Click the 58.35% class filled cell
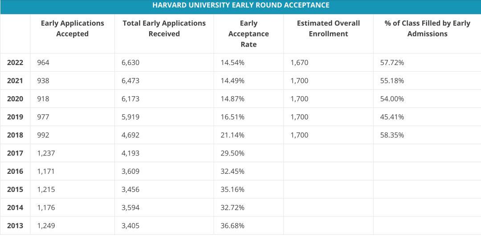Viewport: 481px width, 237px height. pyautogui.click(x=392, y=135)
